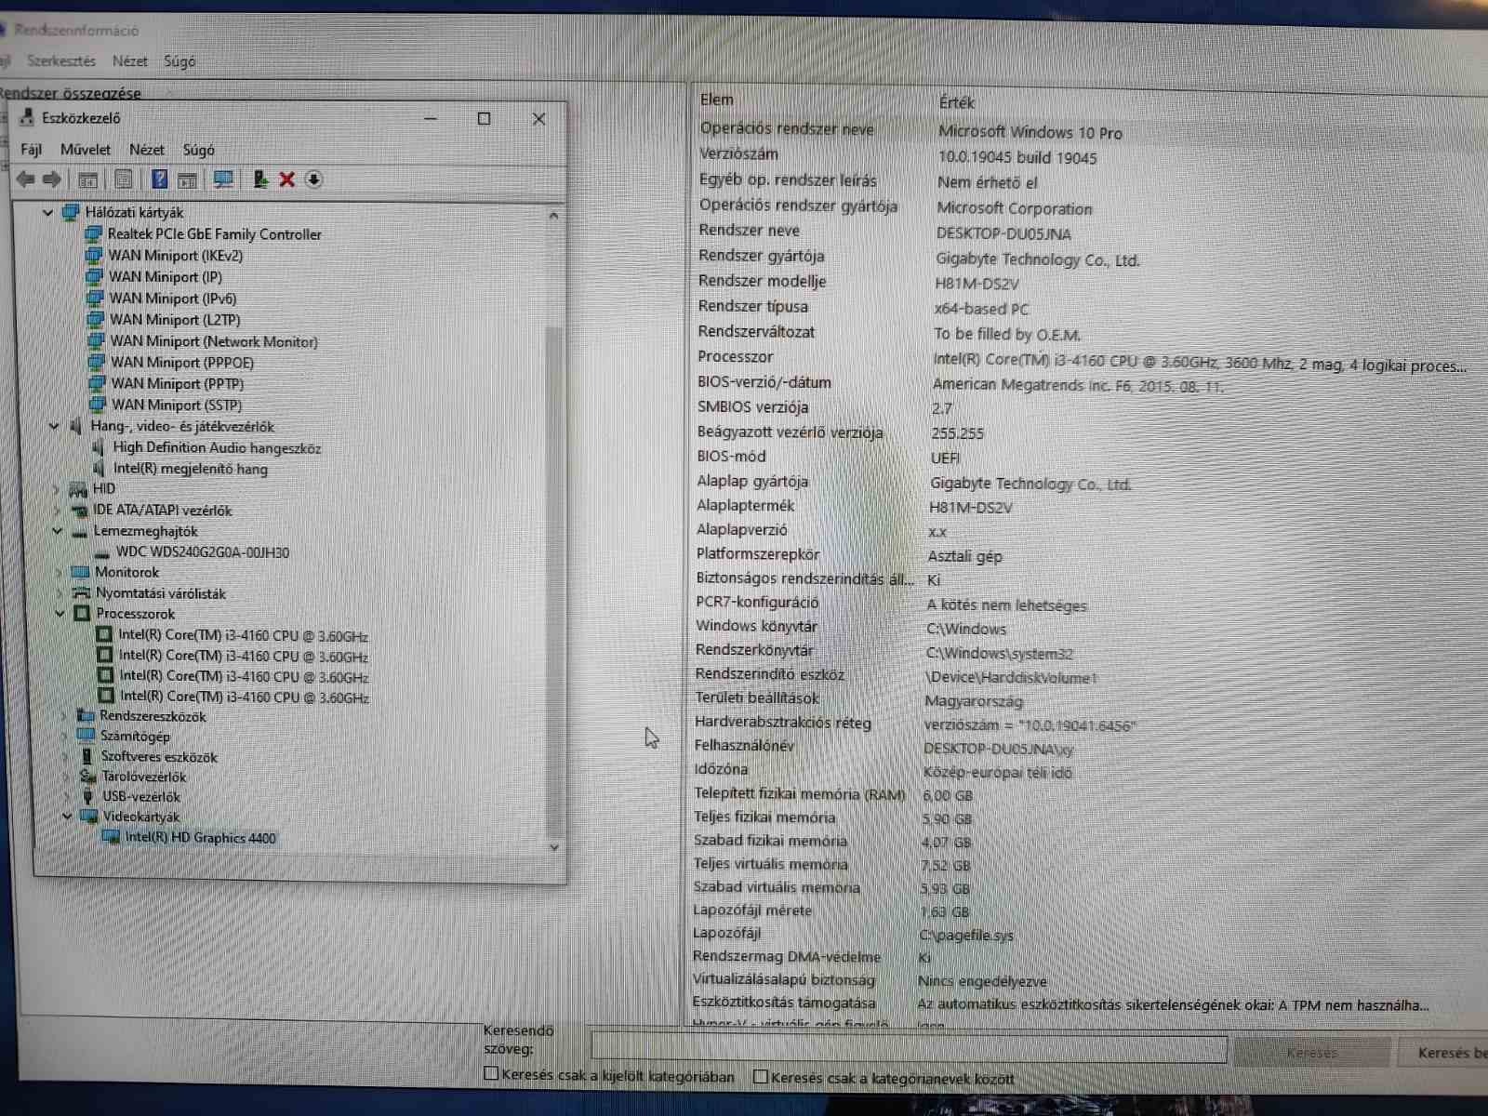
Task: Click the 'Érték' column header
Action: pos(956,101)
